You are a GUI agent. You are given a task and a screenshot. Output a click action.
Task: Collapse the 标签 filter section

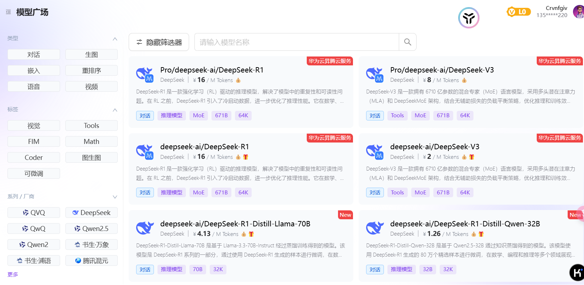(115, 110)
